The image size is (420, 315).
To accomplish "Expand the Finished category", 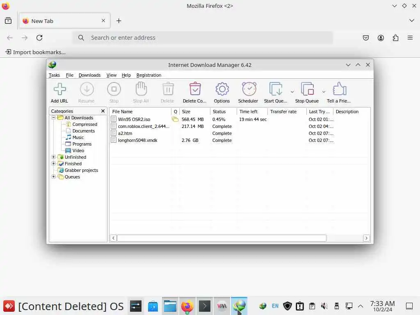I will 54,163.
